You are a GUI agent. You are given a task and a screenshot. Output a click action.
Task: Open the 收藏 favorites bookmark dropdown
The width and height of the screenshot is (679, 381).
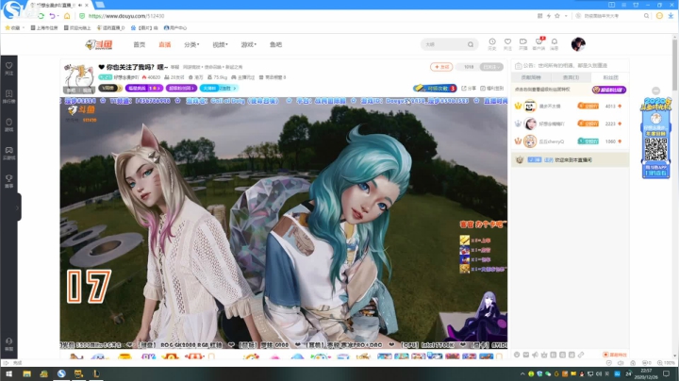point(14,27)
